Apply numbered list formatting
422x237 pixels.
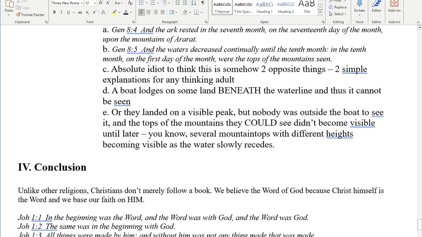[153, 3]
